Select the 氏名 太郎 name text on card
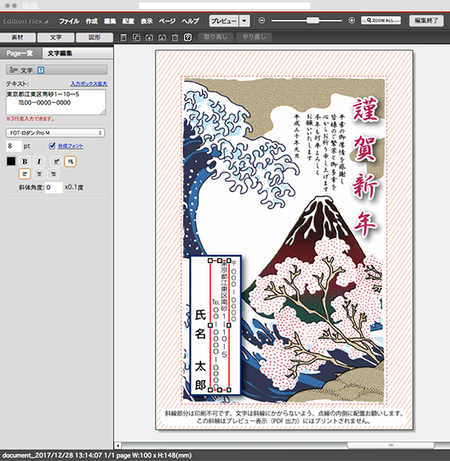 [200, 349]
